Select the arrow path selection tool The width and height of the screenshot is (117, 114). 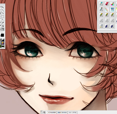[3, 20]
